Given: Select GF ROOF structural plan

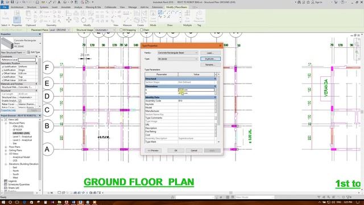Looking at the screenshot, I should click(x=18, y=130).
